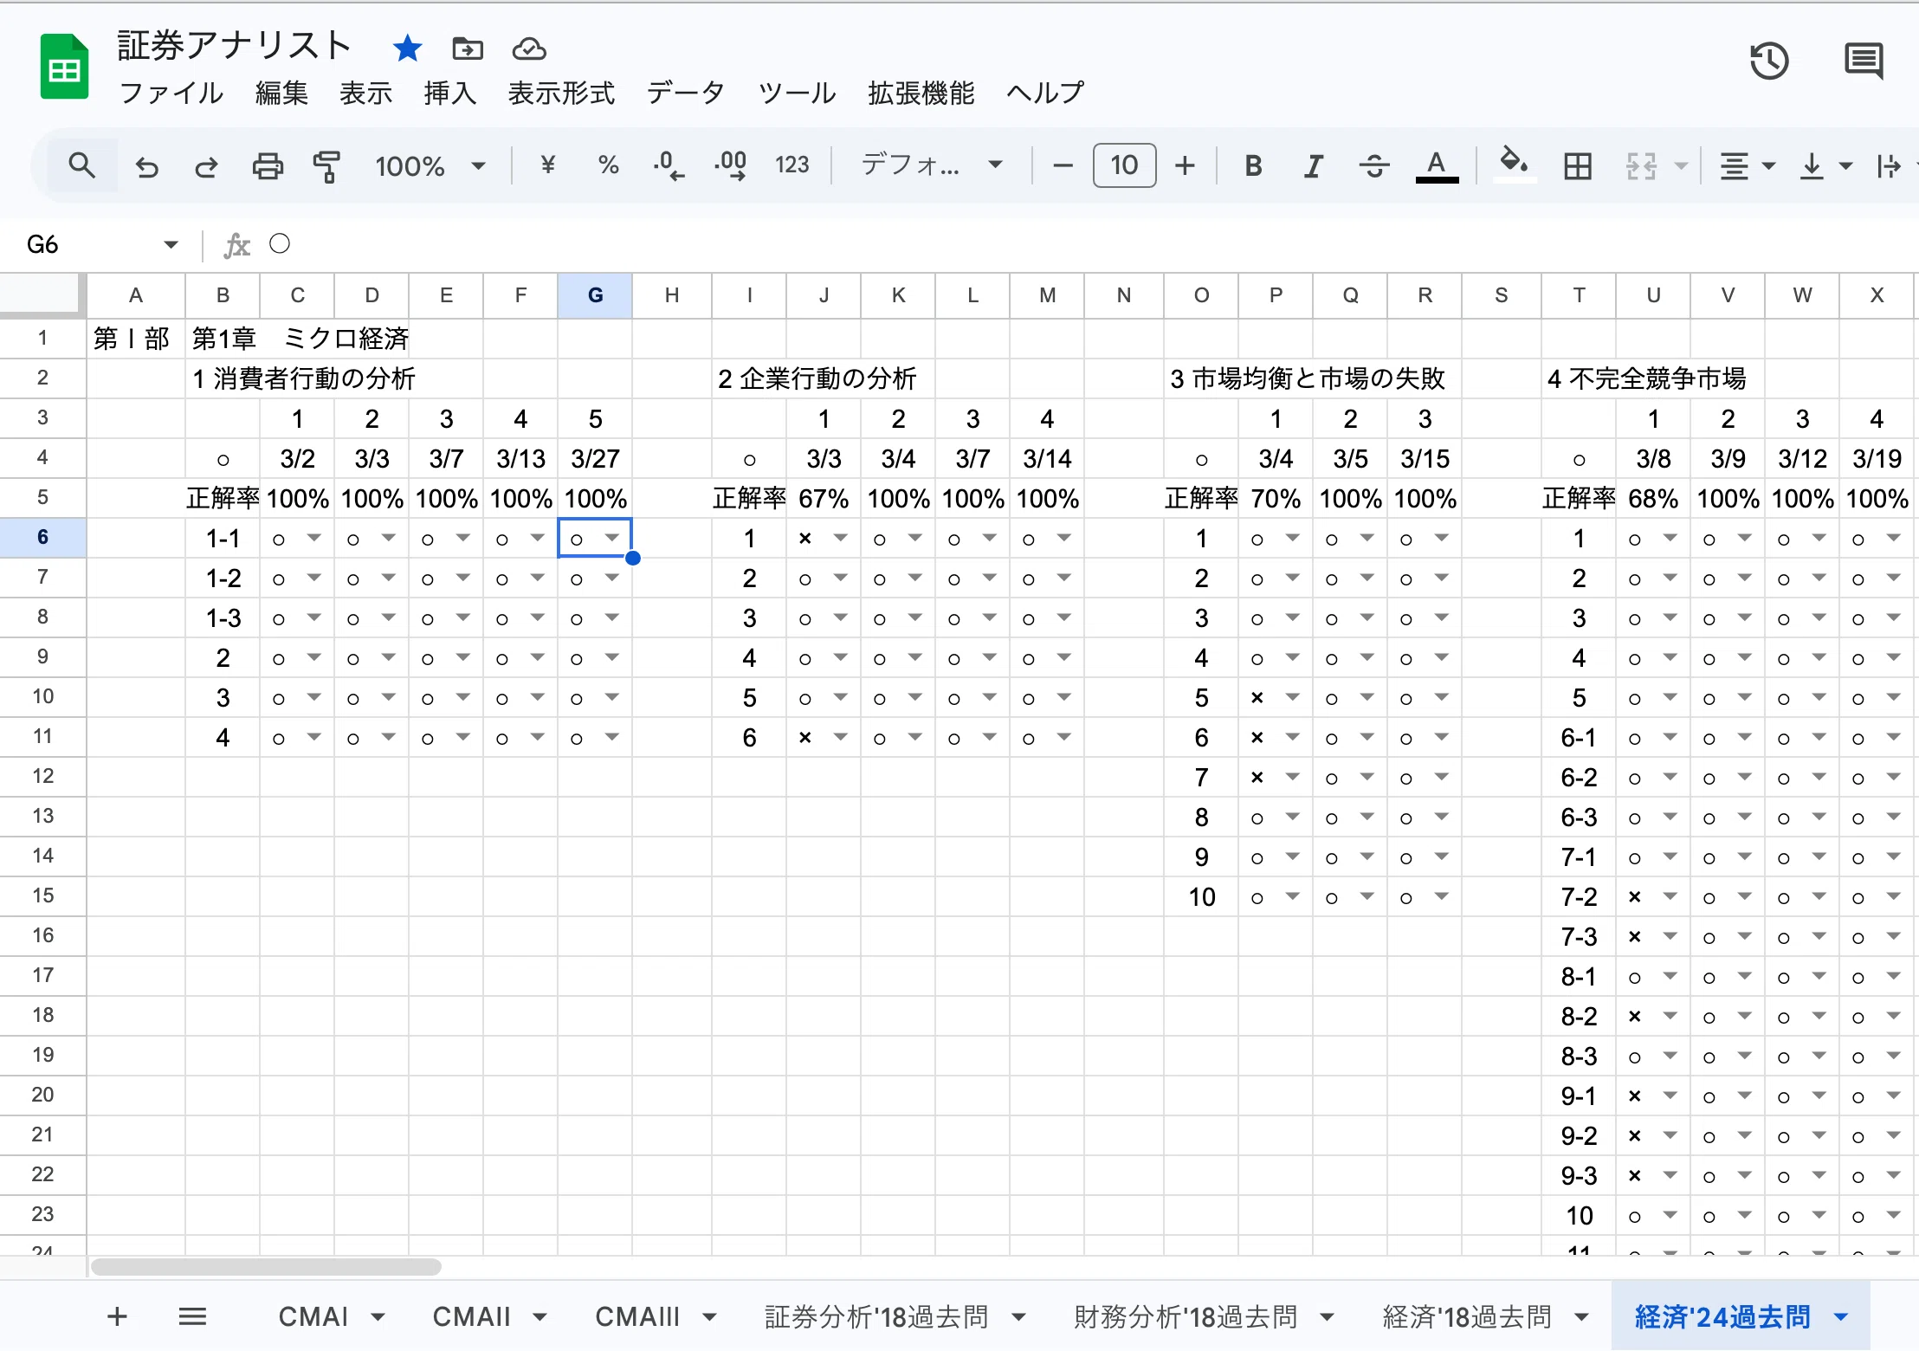Image resolution: width=1919 pixels, height=1351 pixels.
Task: Click the move to folder icon
Action: 468,48
